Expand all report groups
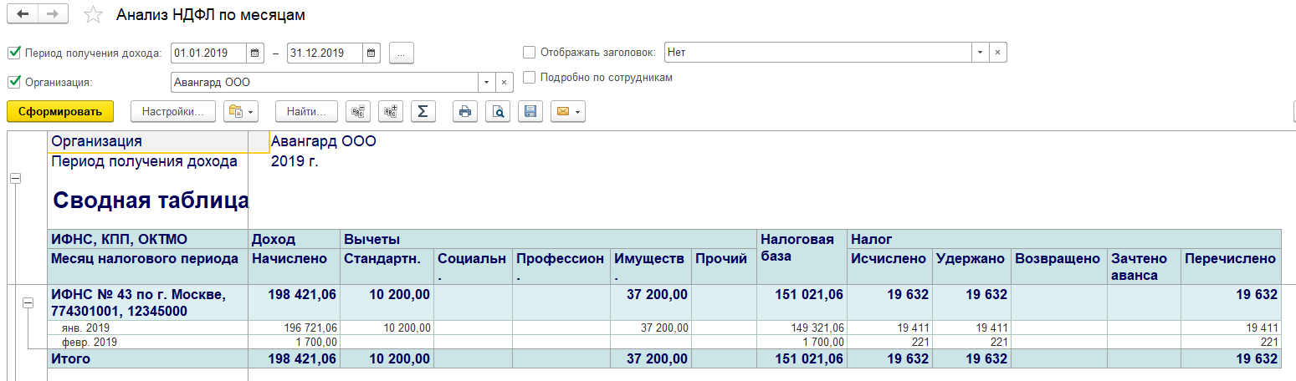Screen dimensions: 1296x381 coord(390,111)
